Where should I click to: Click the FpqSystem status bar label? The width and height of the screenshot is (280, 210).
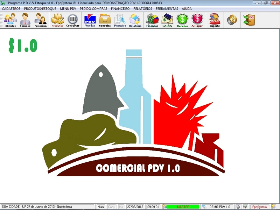coord(259,207)
